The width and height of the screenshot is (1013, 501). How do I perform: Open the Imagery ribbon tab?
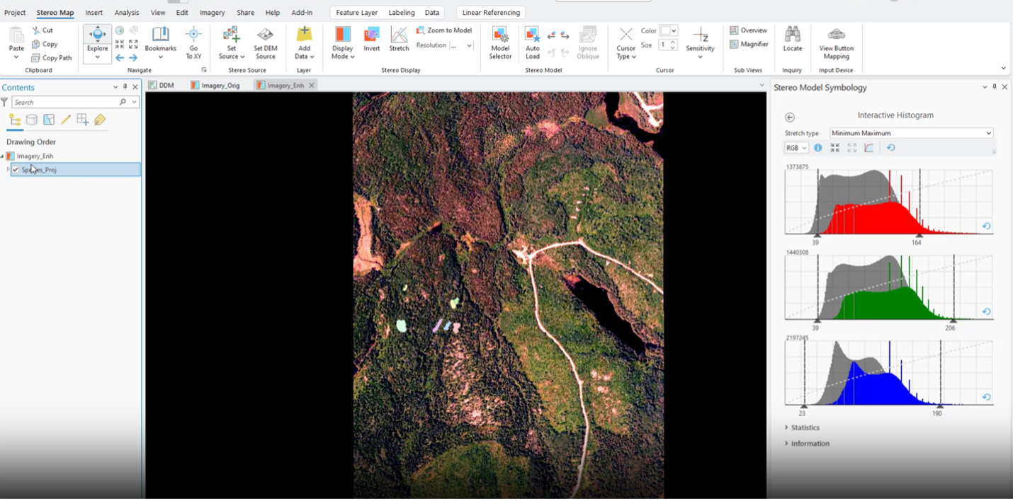[212, 13]
